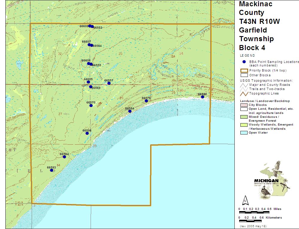299x229 pixels.
Task: Click sampling point marker 66584
Action: [130, 111]
